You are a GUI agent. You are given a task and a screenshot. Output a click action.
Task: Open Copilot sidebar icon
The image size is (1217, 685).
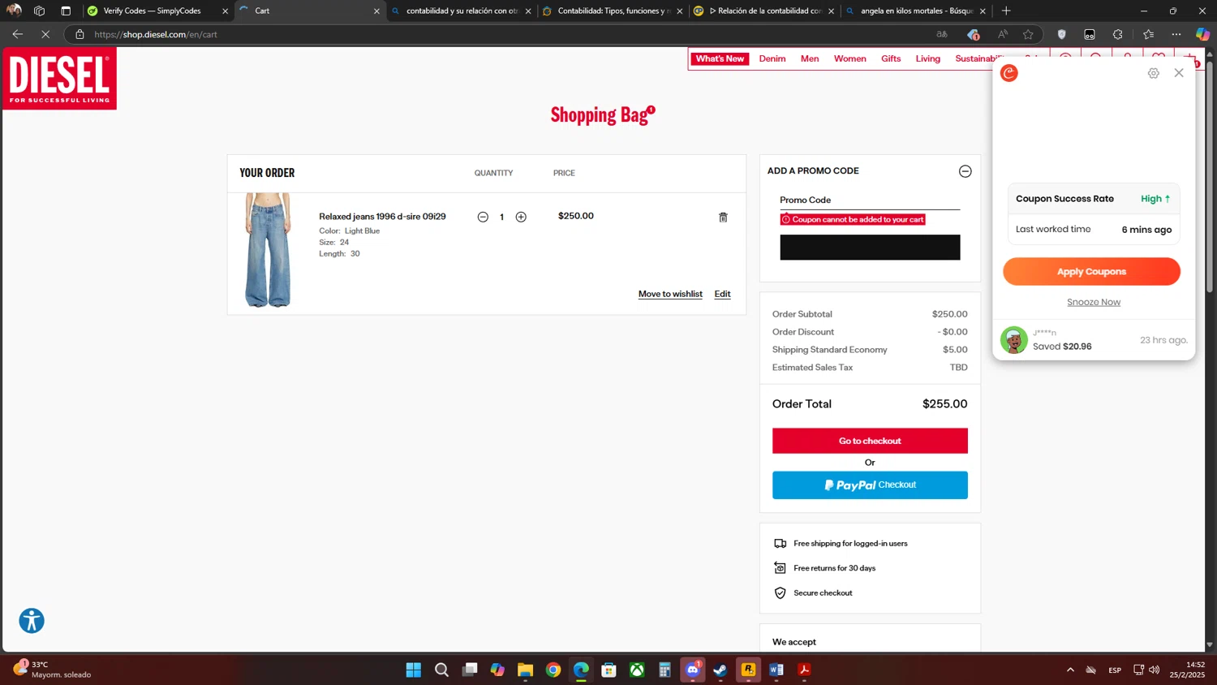coord(1202,34)
